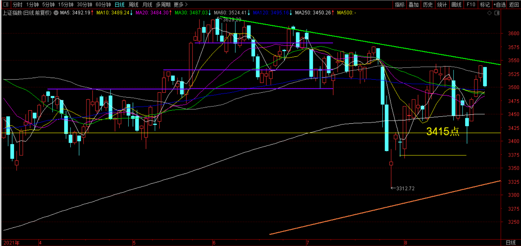Click the green MA30: 3487.03 label
This screenshot has width=521, height=246.
192,13
